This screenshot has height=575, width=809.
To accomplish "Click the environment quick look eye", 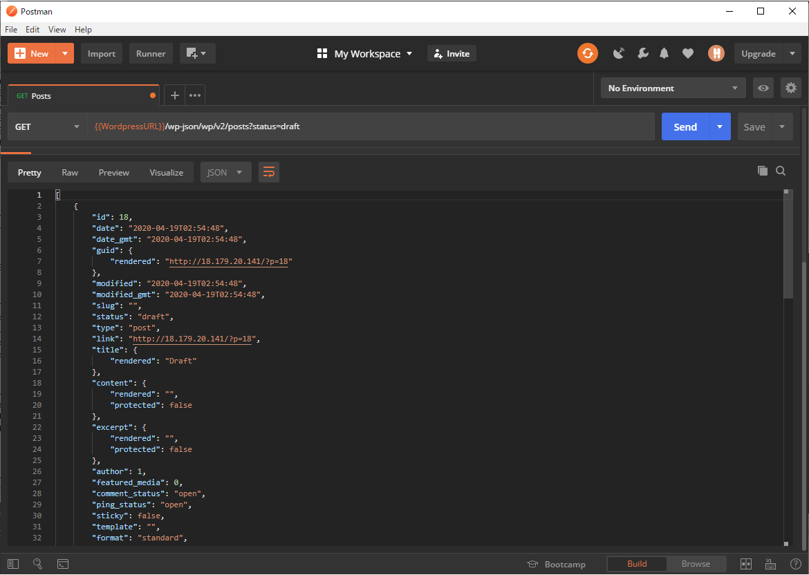I will coord(763,88).
